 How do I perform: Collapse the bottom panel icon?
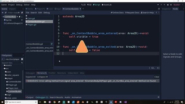coord(158,97)
